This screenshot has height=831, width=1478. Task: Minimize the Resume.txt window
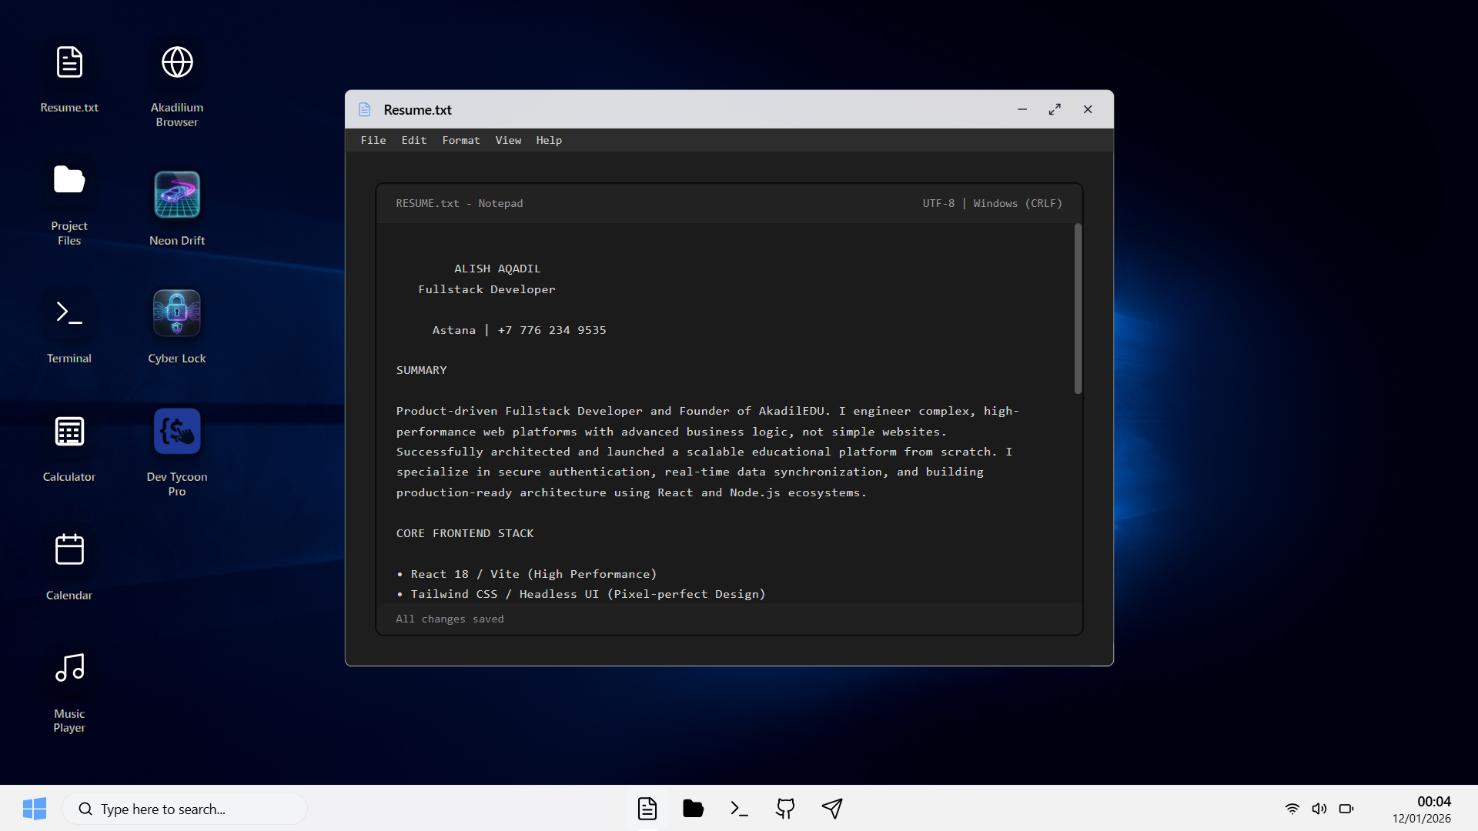(x=1022, y=109)
